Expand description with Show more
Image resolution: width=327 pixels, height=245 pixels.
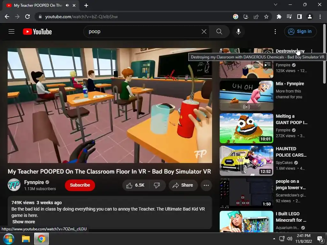(x=24, y=222)
